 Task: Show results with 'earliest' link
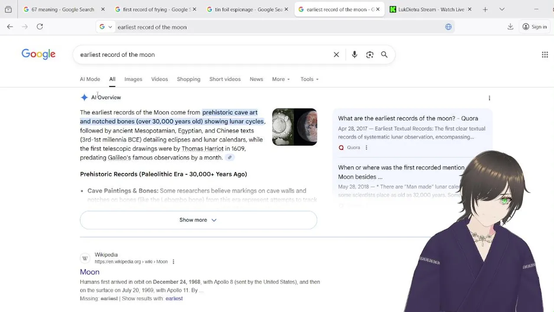click(x=174, y=299)
